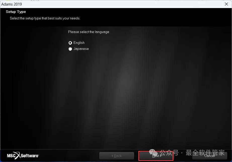Cancel the Adams 2019 setup

tap(210, 156)
